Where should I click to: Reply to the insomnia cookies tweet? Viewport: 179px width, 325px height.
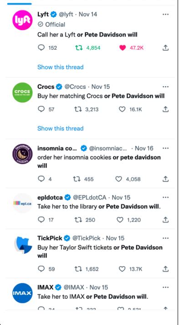click(x=41, y=179)
